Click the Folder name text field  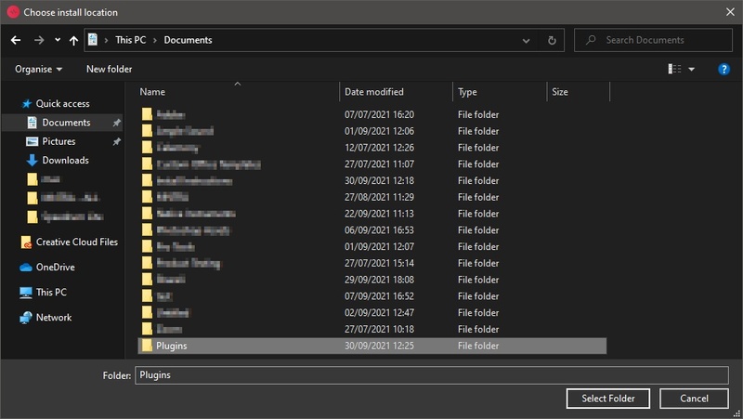[x=431, y=375]
